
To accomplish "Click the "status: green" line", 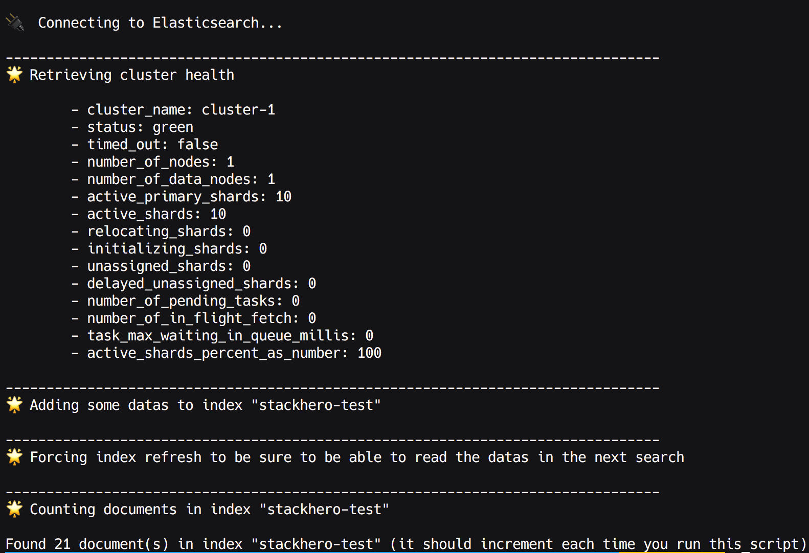I will [x=140, y=127].
